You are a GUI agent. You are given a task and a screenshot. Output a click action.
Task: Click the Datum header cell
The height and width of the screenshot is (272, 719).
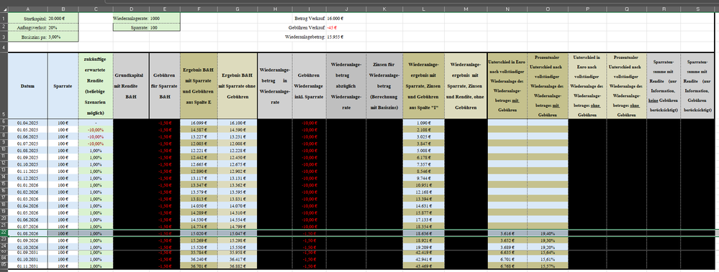pos(27,85)
